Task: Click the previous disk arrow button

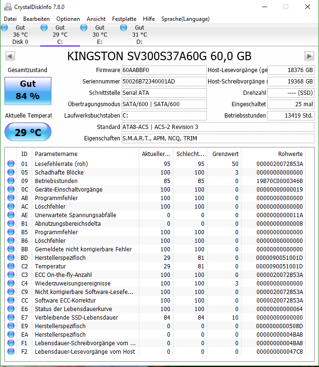Action: point(10,56)
